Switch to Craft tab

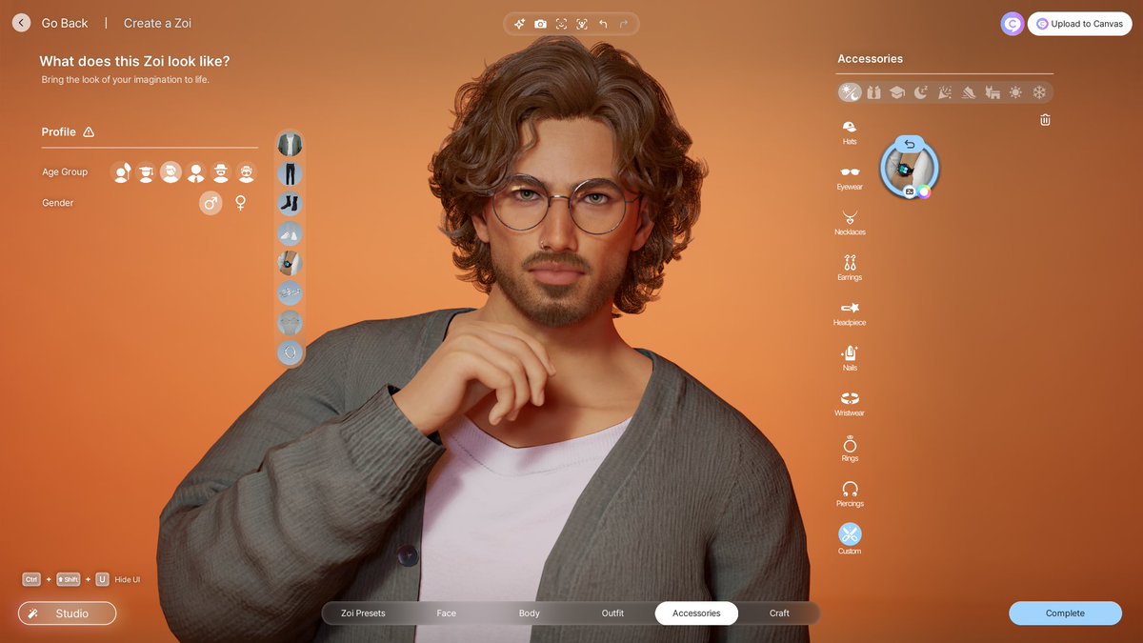(x=779, y=613)
